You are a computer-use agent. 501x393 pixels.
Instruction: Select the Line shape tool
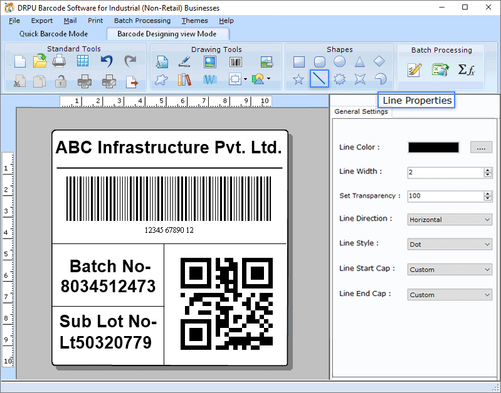click(x=319, y=78)
